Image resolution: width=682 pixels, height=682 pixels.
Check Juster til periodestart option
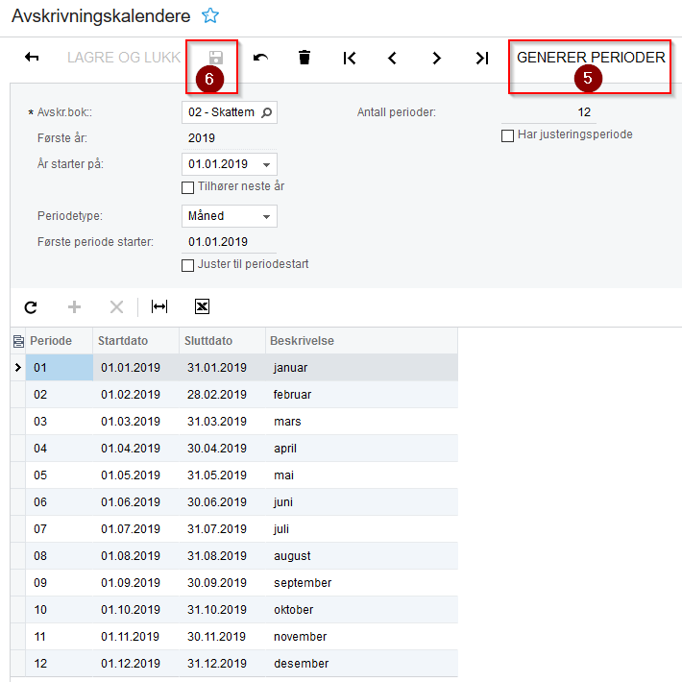click(x=187, y=265)
